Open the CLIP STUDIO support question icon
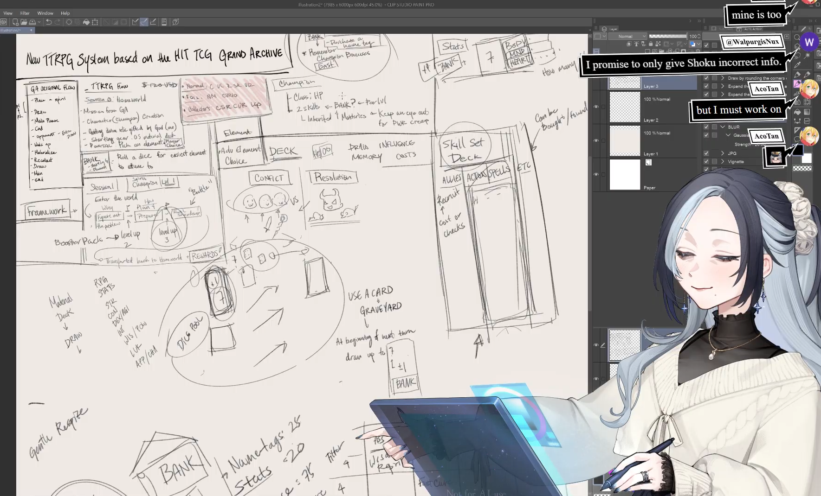This screenshot has width=821, height=496. (176, 22)
